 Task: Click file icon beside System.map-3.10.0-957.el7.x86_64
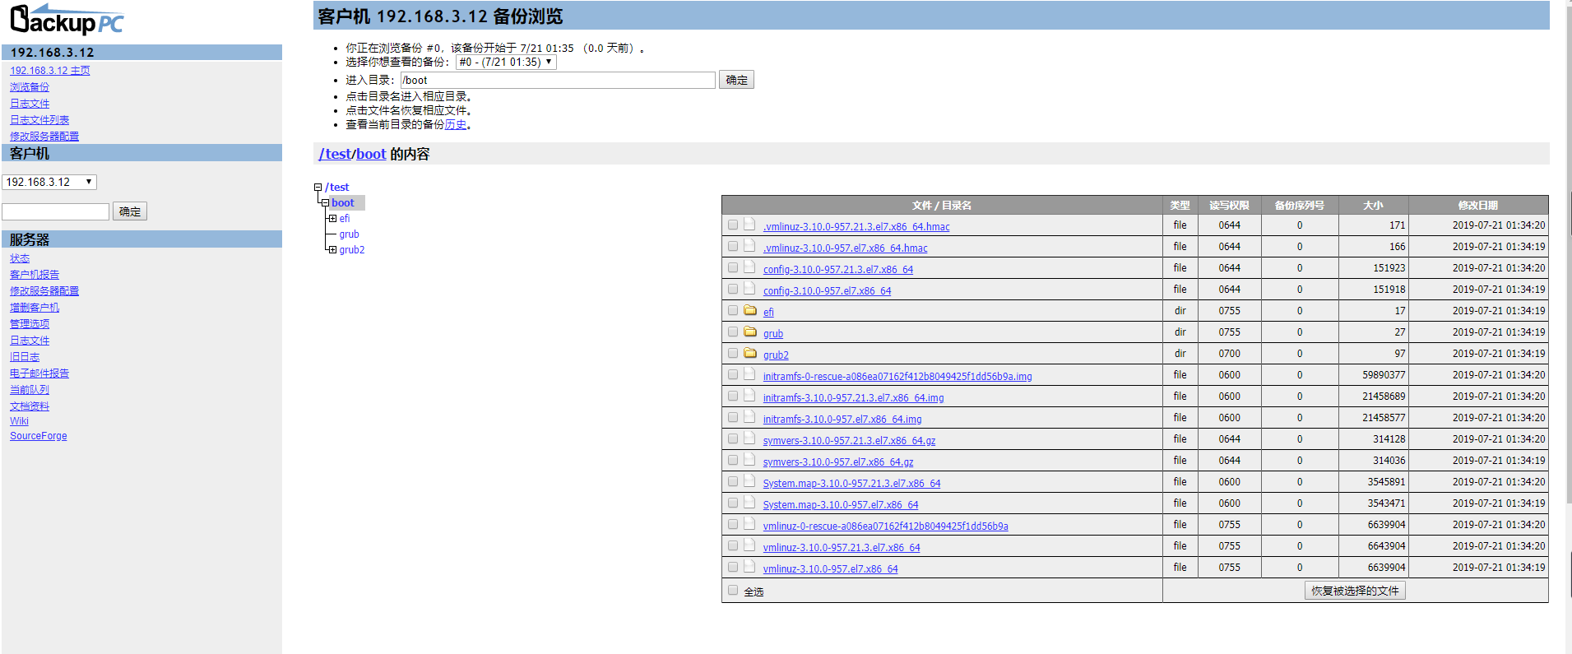(x=749, y=503)
